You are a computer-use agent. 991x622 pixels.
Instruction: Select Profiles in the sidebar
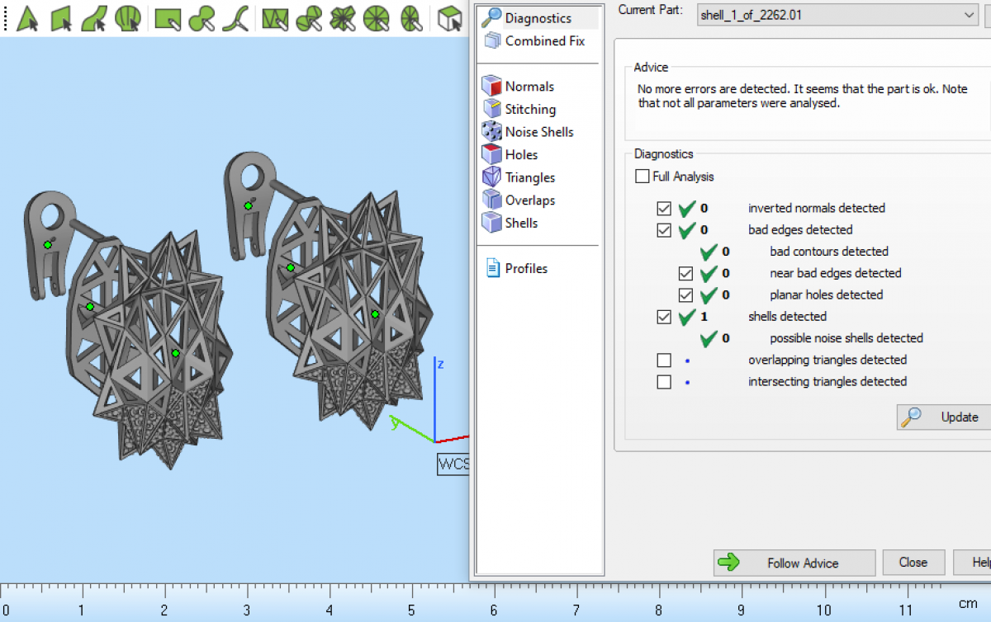click(x=525, y=268)
